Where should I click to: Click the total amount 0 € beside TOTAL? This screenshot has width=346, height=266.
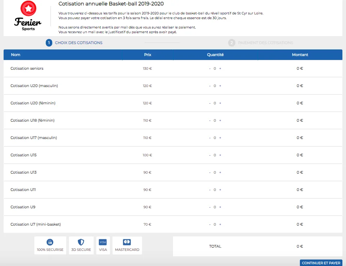click(x=300, y=247)
